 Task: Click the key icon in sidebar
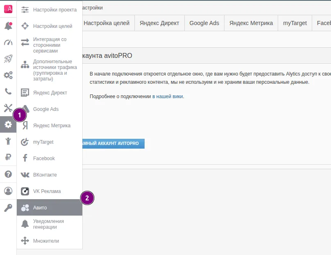point(8,208)
